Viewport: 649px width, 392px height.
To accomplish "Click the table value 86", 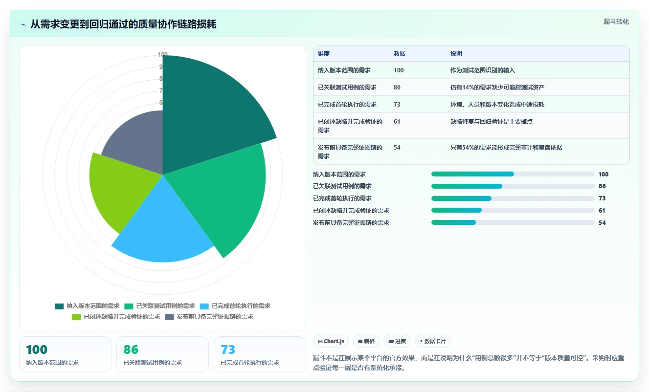I will (x=397, y=87).
